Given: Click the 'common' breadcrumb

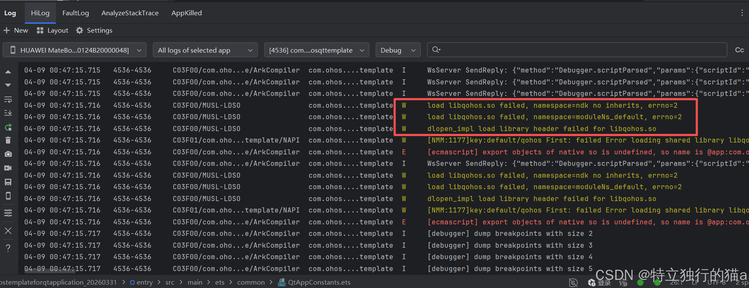Looking at the screenshot, I should (x=251, y=282).
